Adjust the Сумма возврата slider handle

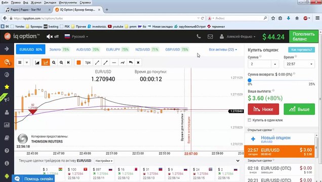250,80
